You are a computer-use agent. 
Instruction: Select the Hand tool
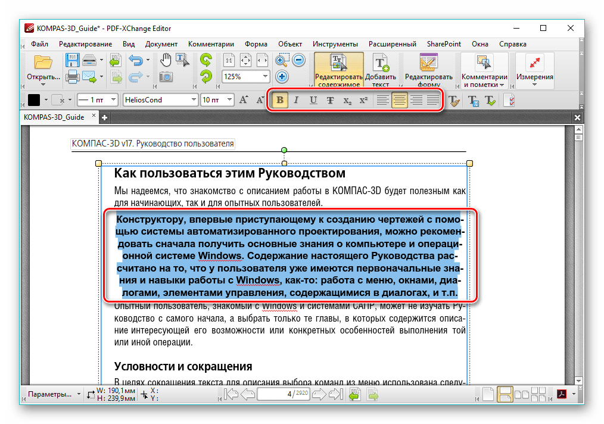click(166, 60)
